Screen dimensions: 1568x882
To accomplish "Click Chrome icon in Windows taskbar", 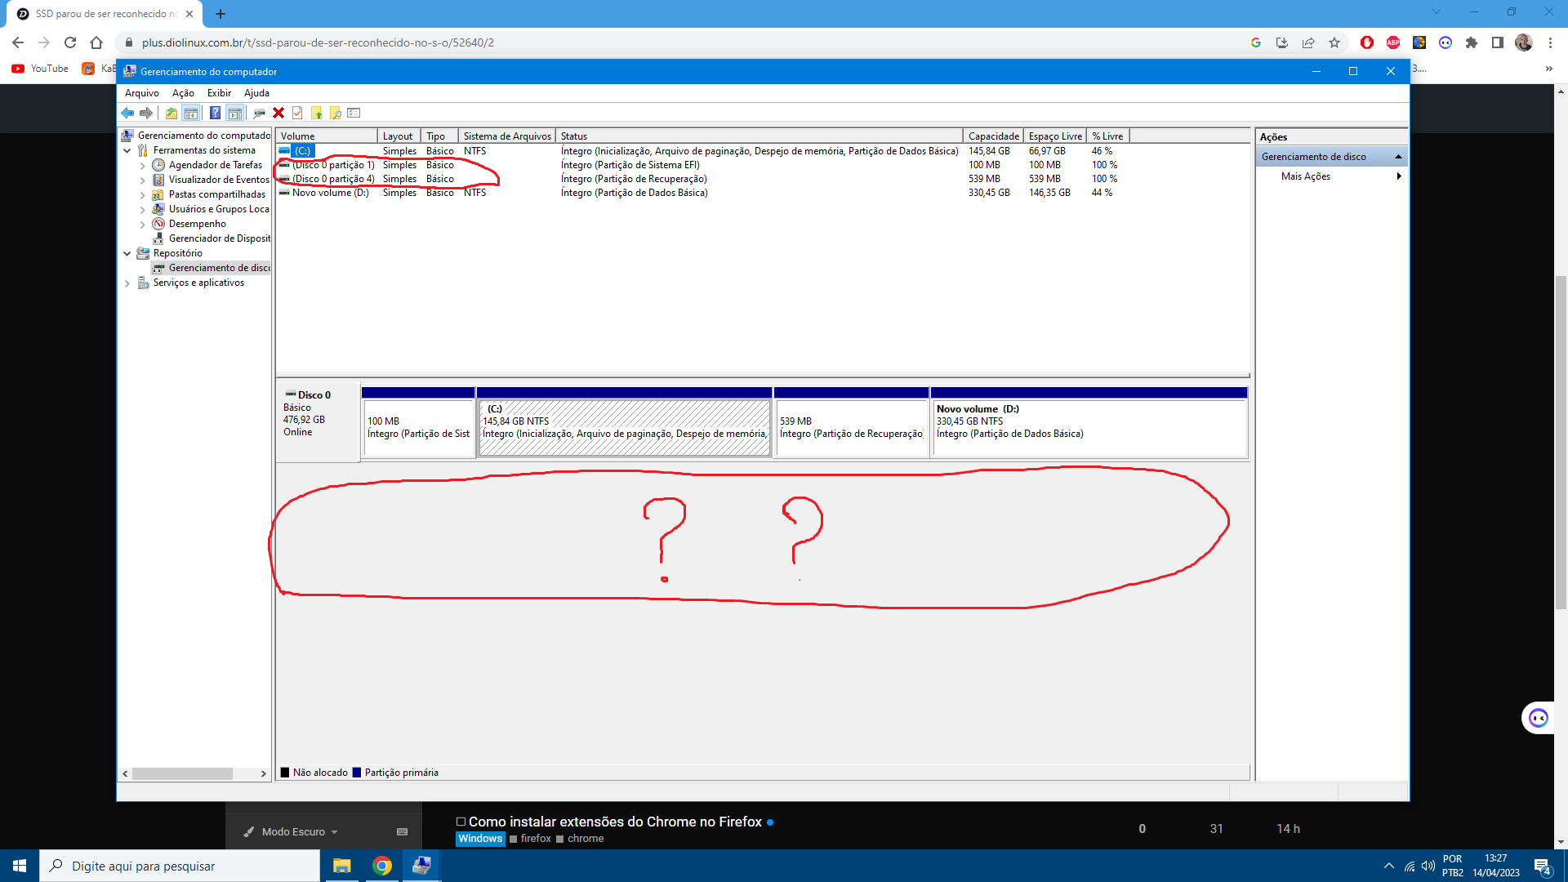I will point(382,866).
